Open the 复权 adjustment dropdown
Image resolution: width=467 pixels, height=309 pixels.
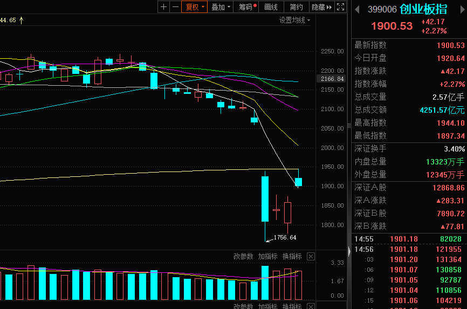(195, 7)
